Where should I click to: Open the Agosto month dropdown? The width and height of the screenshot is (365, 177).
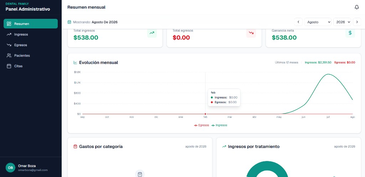coord(318,22)
